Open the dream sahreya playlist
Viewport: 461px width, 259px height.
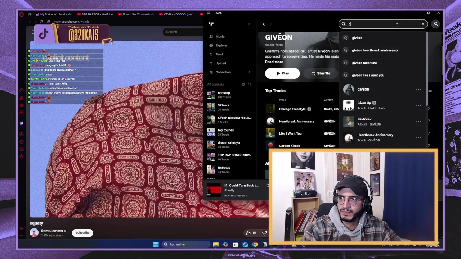[229, 145]
